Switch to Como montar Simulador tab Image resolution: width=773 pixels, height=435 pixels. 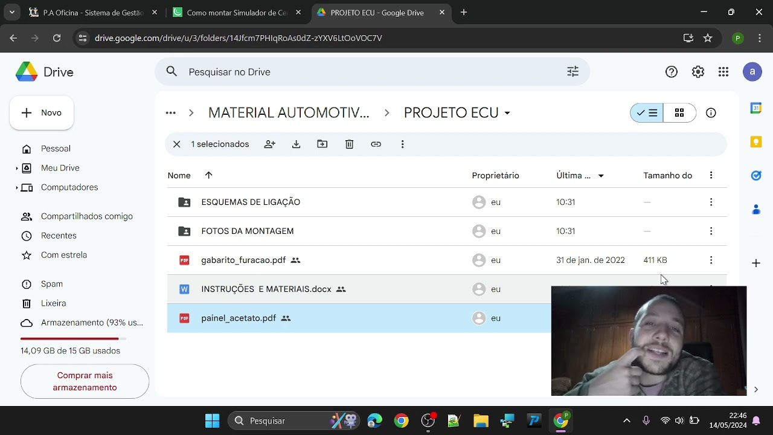click(237, 12)
